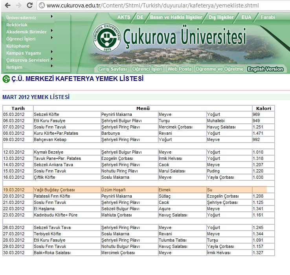Go to Giriş Sayfası link
The image size is (290, 275).
pos(113,69)
